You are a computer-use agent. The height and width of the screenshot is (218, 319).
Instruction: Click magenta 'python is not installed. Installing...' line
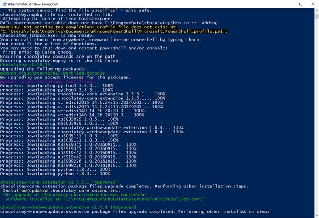[x=50, y=82]
